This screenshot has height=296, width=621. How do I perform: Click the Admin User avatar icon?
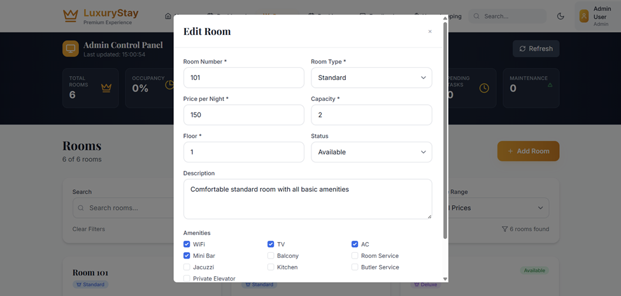[x=584, y=17]
